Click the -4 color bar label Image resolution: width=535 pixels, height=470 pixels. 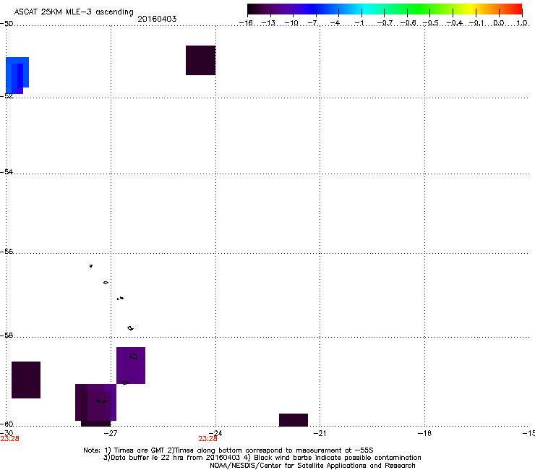[x=335, y=23]
